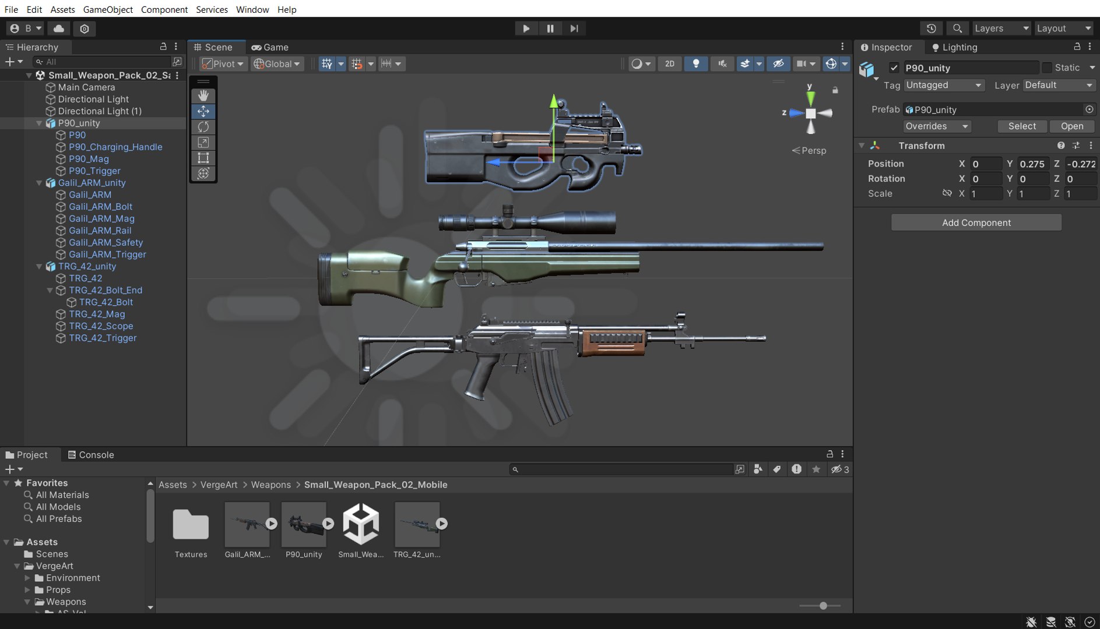Open the Textures folder
Screen dimensions: 1100x629
click(191, 524)
